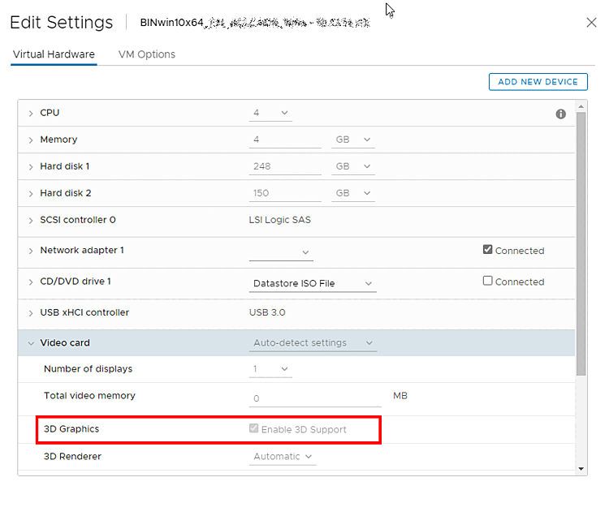This screenshot has width=609, height=516.
Task: Expand CD/DVD drive 1 row
Action: 31,282
